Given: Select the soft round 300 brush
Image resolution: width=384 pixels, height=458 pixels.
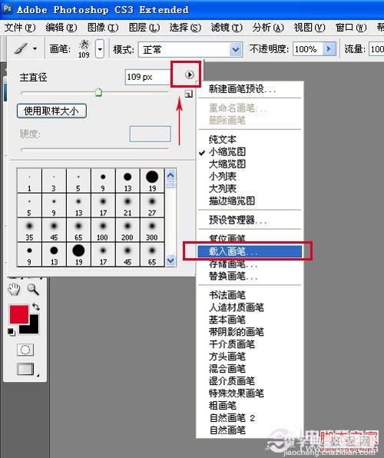Looking at the screenshot, I should (152, 230).
